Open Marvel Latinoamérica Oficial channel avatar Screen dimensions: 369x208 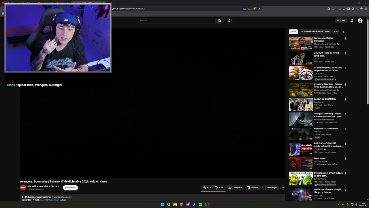(23, 188)
